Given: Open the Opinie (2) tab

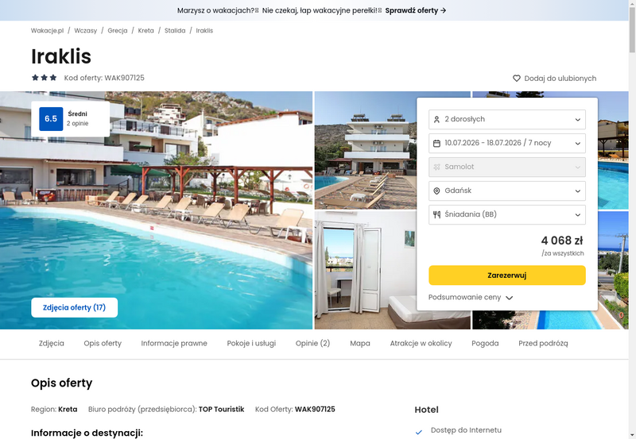Looking at the screenshot, I should click(312, 344).
